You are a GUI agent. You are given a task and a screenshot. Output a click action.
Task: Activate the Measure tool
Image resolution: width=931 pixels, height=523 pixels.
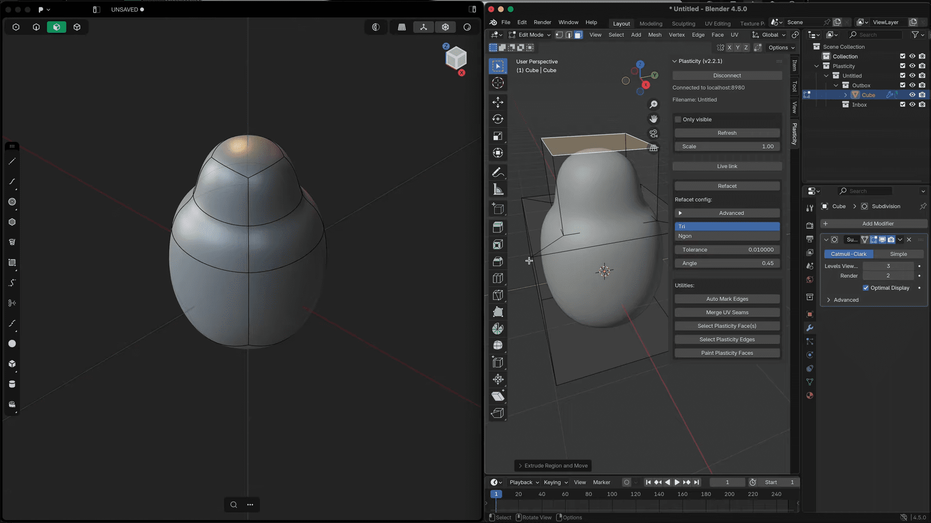point(498,189)
